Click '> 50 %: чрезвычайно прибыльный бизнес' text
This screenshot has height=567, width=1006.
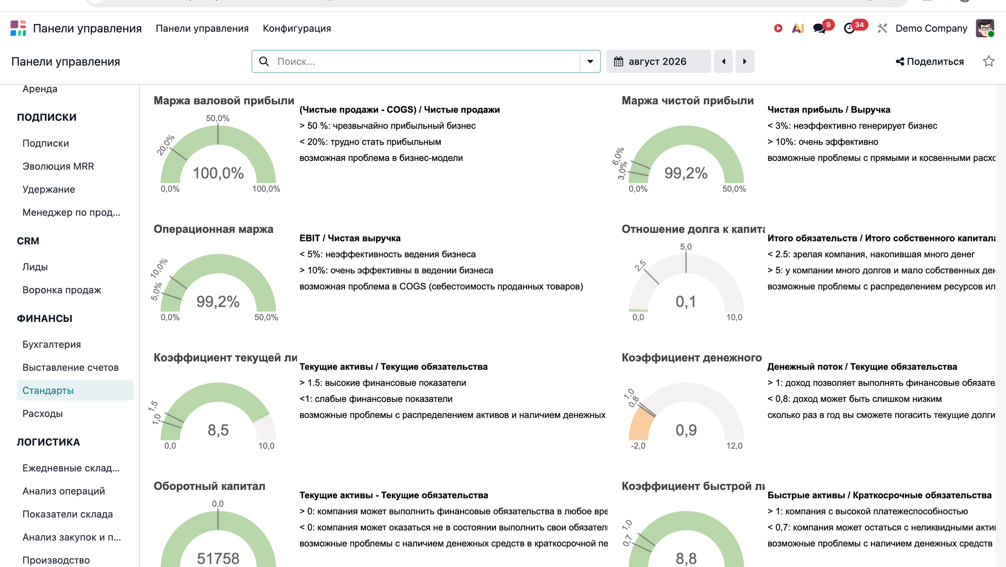[x=387, y=126]
